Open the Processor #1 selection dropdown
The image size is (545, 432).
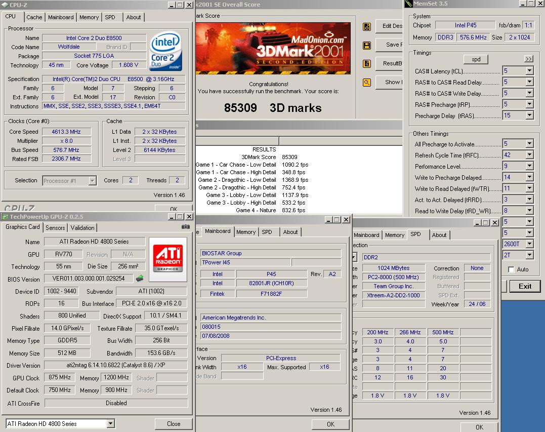coord(92,180)
